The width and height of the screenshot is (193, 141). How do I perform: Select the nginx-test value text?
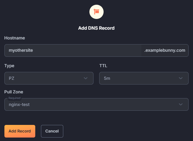(19, 105)
